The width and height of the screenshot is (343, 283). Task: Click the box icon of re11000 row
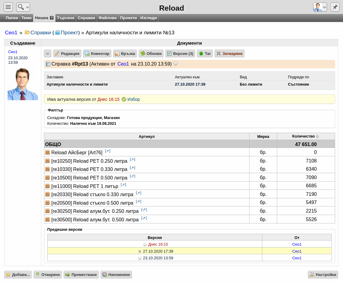48,186
